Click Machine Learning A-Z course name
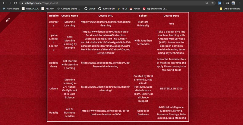 click(x=70, y=89)
